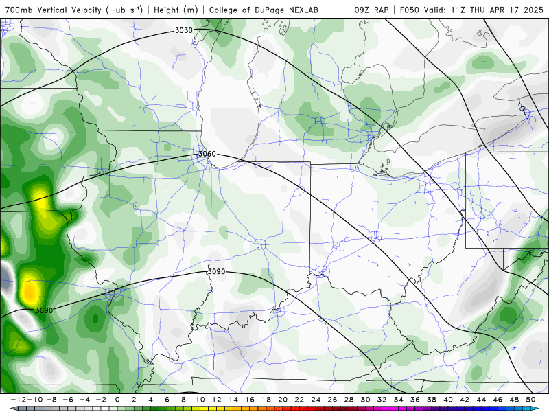Click the 42 color scale label
This screenshot has height=412, width=549.
click(465, 400)
